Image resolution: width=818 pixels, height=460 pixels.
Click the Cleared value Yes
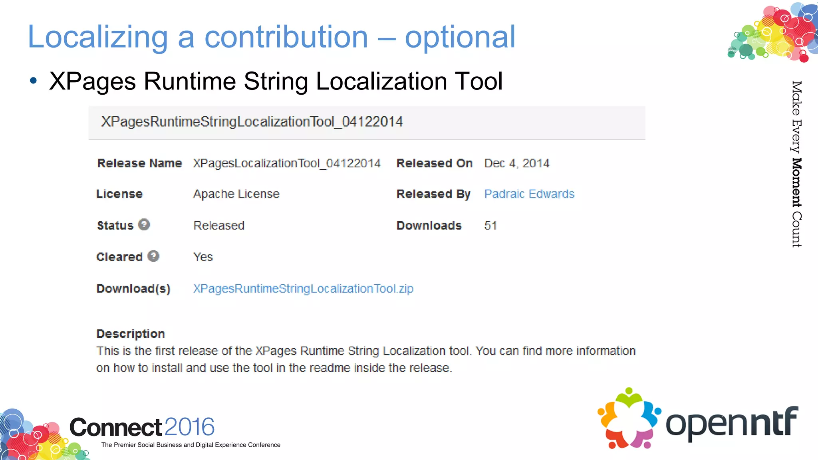click(203, 257)
